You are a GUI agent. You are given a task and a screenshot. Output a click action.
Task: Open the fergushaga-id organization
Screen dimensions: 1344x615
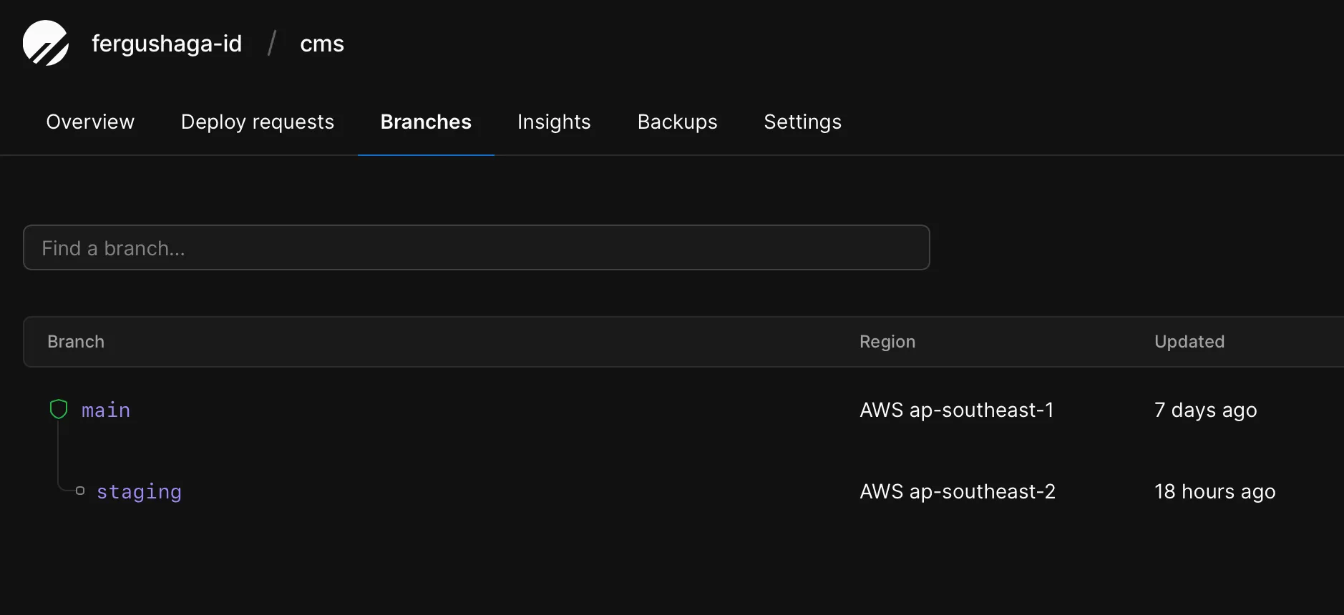[167, 44]
